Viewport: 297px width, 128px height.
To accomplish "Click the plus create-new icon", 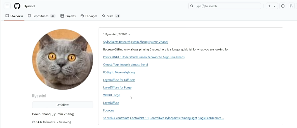I will (x=269, y=6).
